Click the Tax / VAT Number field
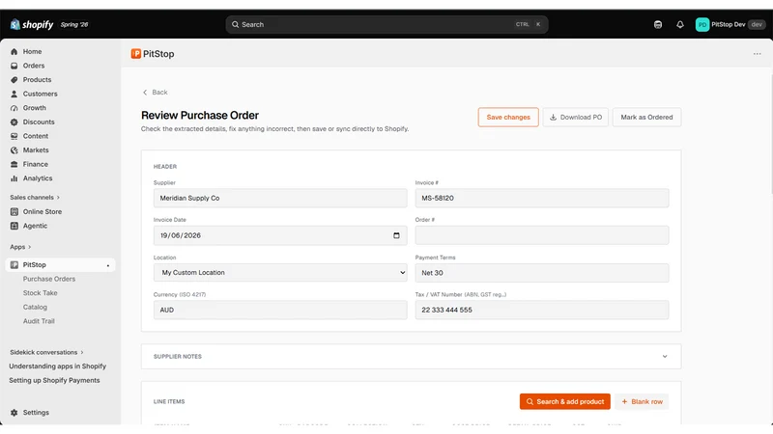 (542, 310)
